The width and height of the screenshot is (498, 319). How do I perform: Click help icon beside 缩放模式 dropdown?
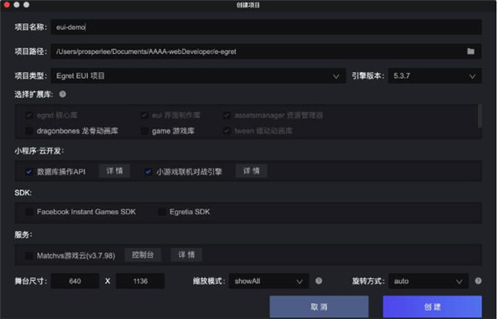coord(319,281)
